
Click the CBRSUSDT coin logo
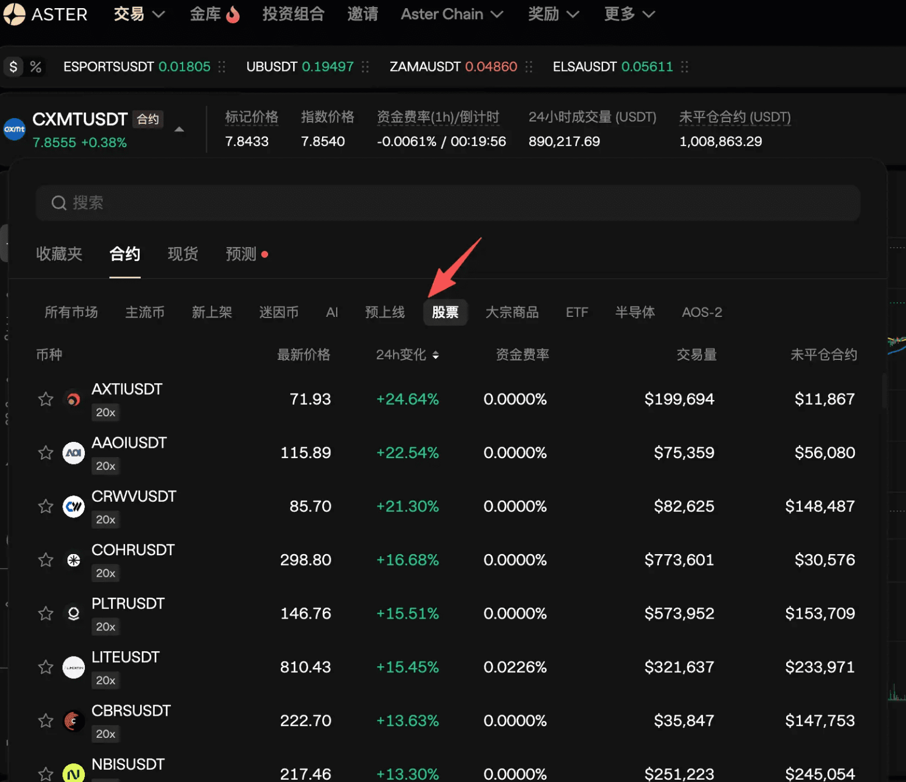(73, 721)
